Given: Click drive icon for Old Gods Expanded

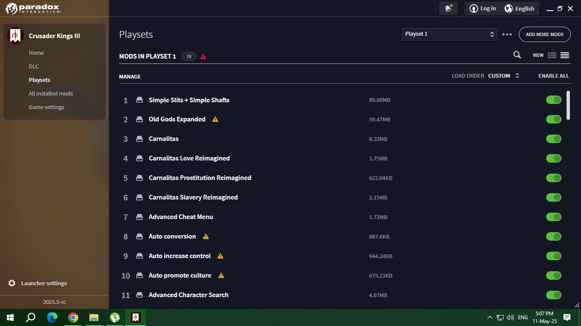Looking at the screenshot, I should (x=139, y=120).
